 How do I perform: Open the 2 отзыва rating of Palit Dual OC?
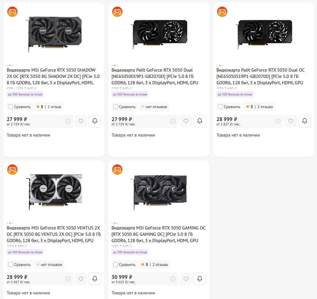tap(259, 107)
